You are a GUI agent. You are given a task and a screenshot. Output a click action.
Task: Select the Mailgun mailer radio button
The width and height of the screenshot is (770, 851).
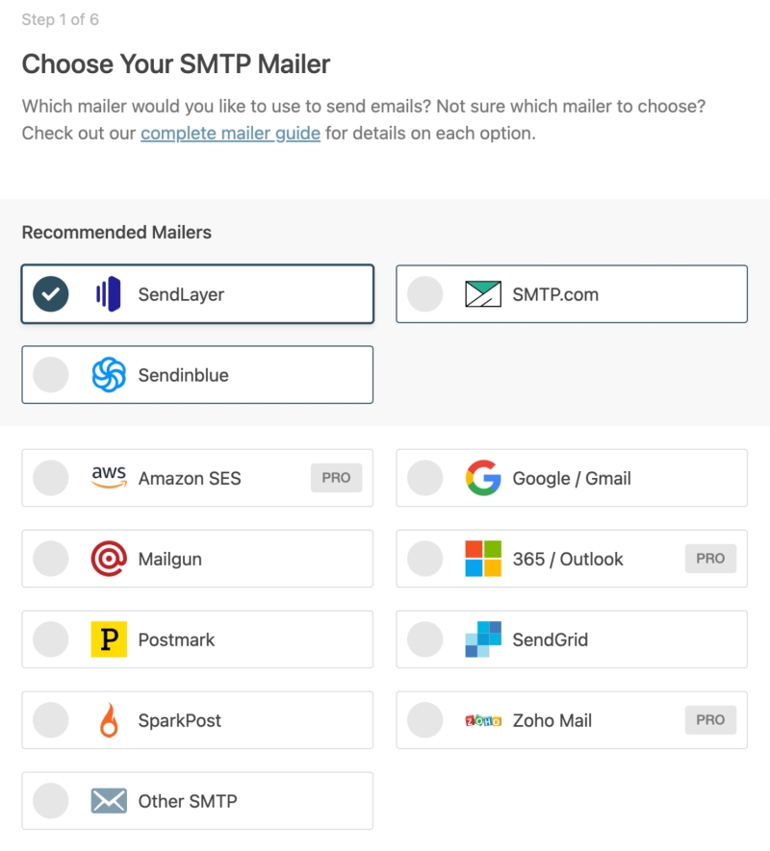pyautogui.click(x=50, y=559)
